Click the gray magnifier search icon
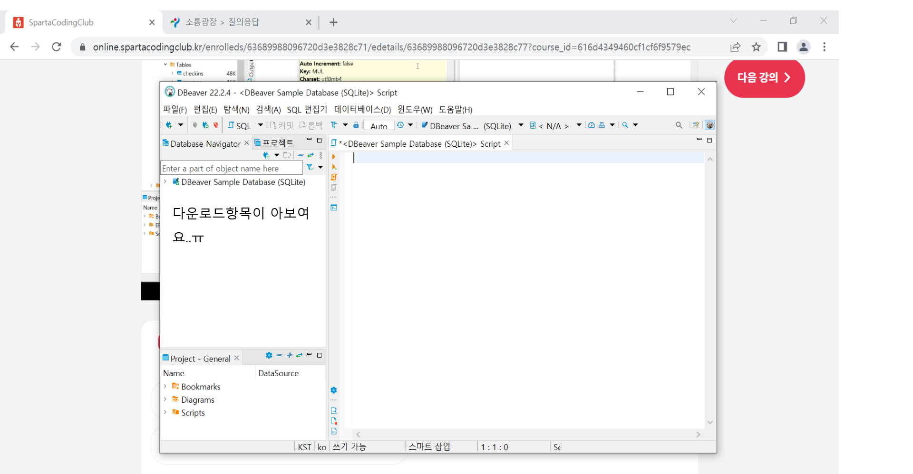The height and width of the screenshot is (474, 913). [x=679, y=125]
